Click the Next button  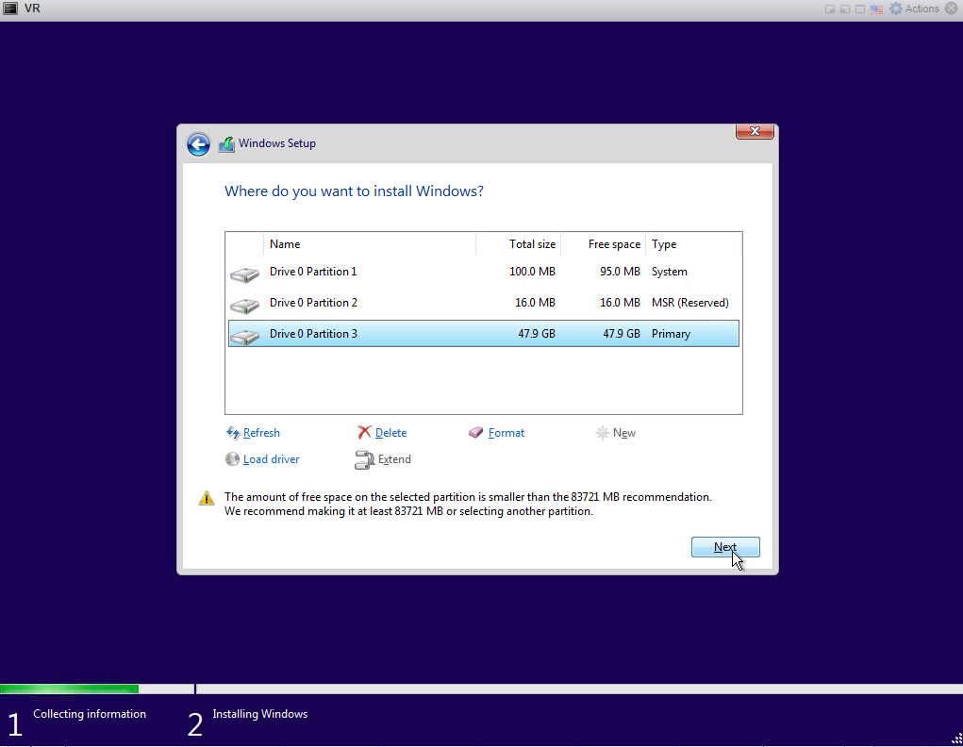pos(725,547)
